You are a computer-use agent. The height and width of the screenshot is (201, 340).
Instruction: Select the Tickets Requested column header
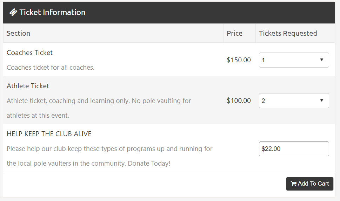(x=288, y=33)
